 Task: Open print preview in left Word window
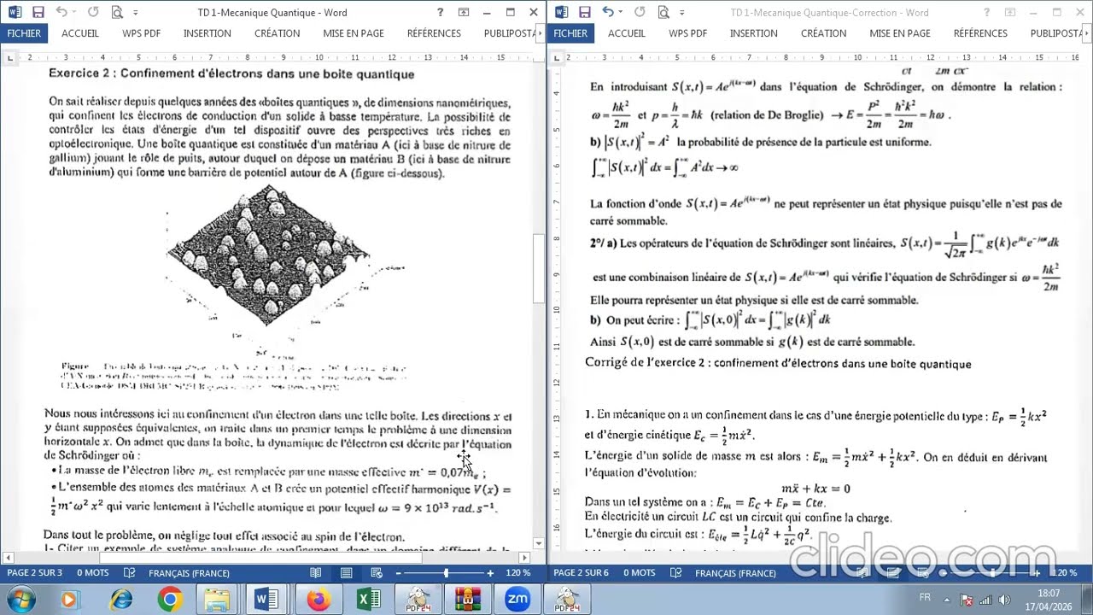pos(117,13)
